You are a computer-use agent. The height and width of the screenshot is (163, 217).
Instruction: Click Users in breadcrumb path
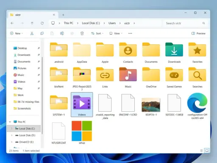coord(112,23)
